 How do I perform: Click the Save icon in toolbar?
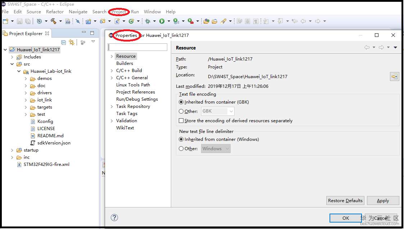pyautogui.click(x=19, y=21)
